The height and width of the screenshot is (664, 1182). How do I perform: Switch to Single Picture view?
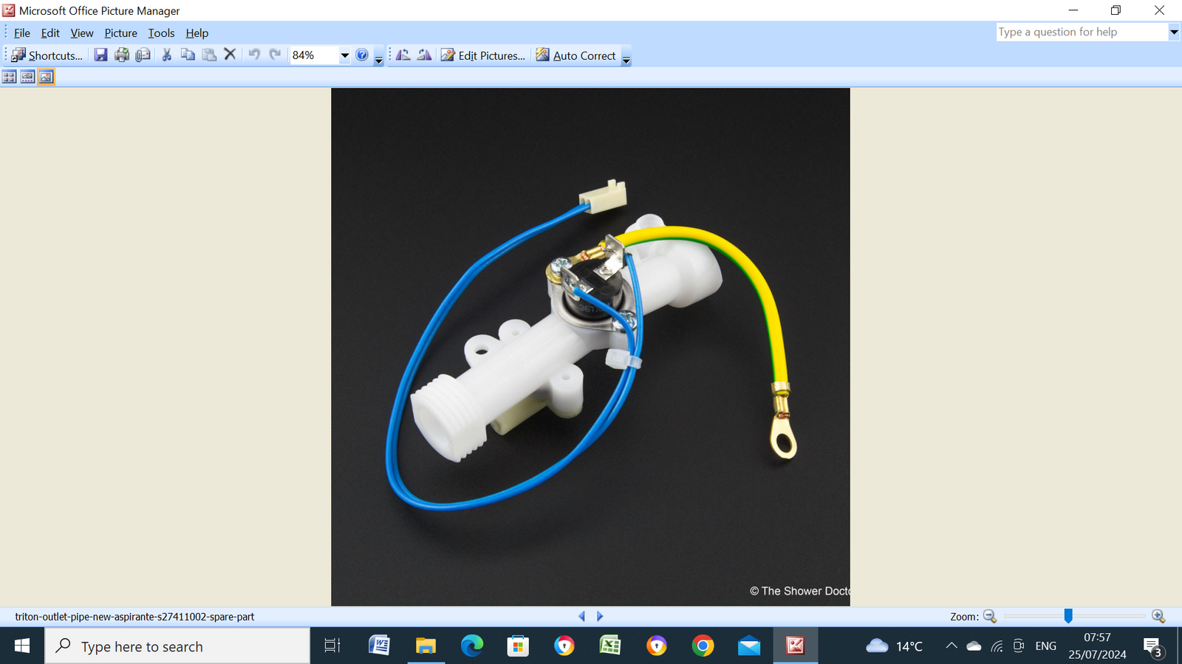point(46,77)
